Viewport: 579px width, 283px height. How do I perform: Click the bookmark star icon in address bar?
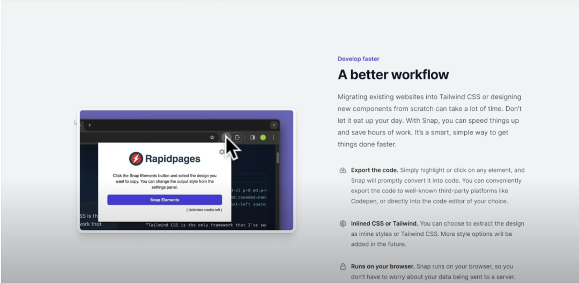(212, 137)
